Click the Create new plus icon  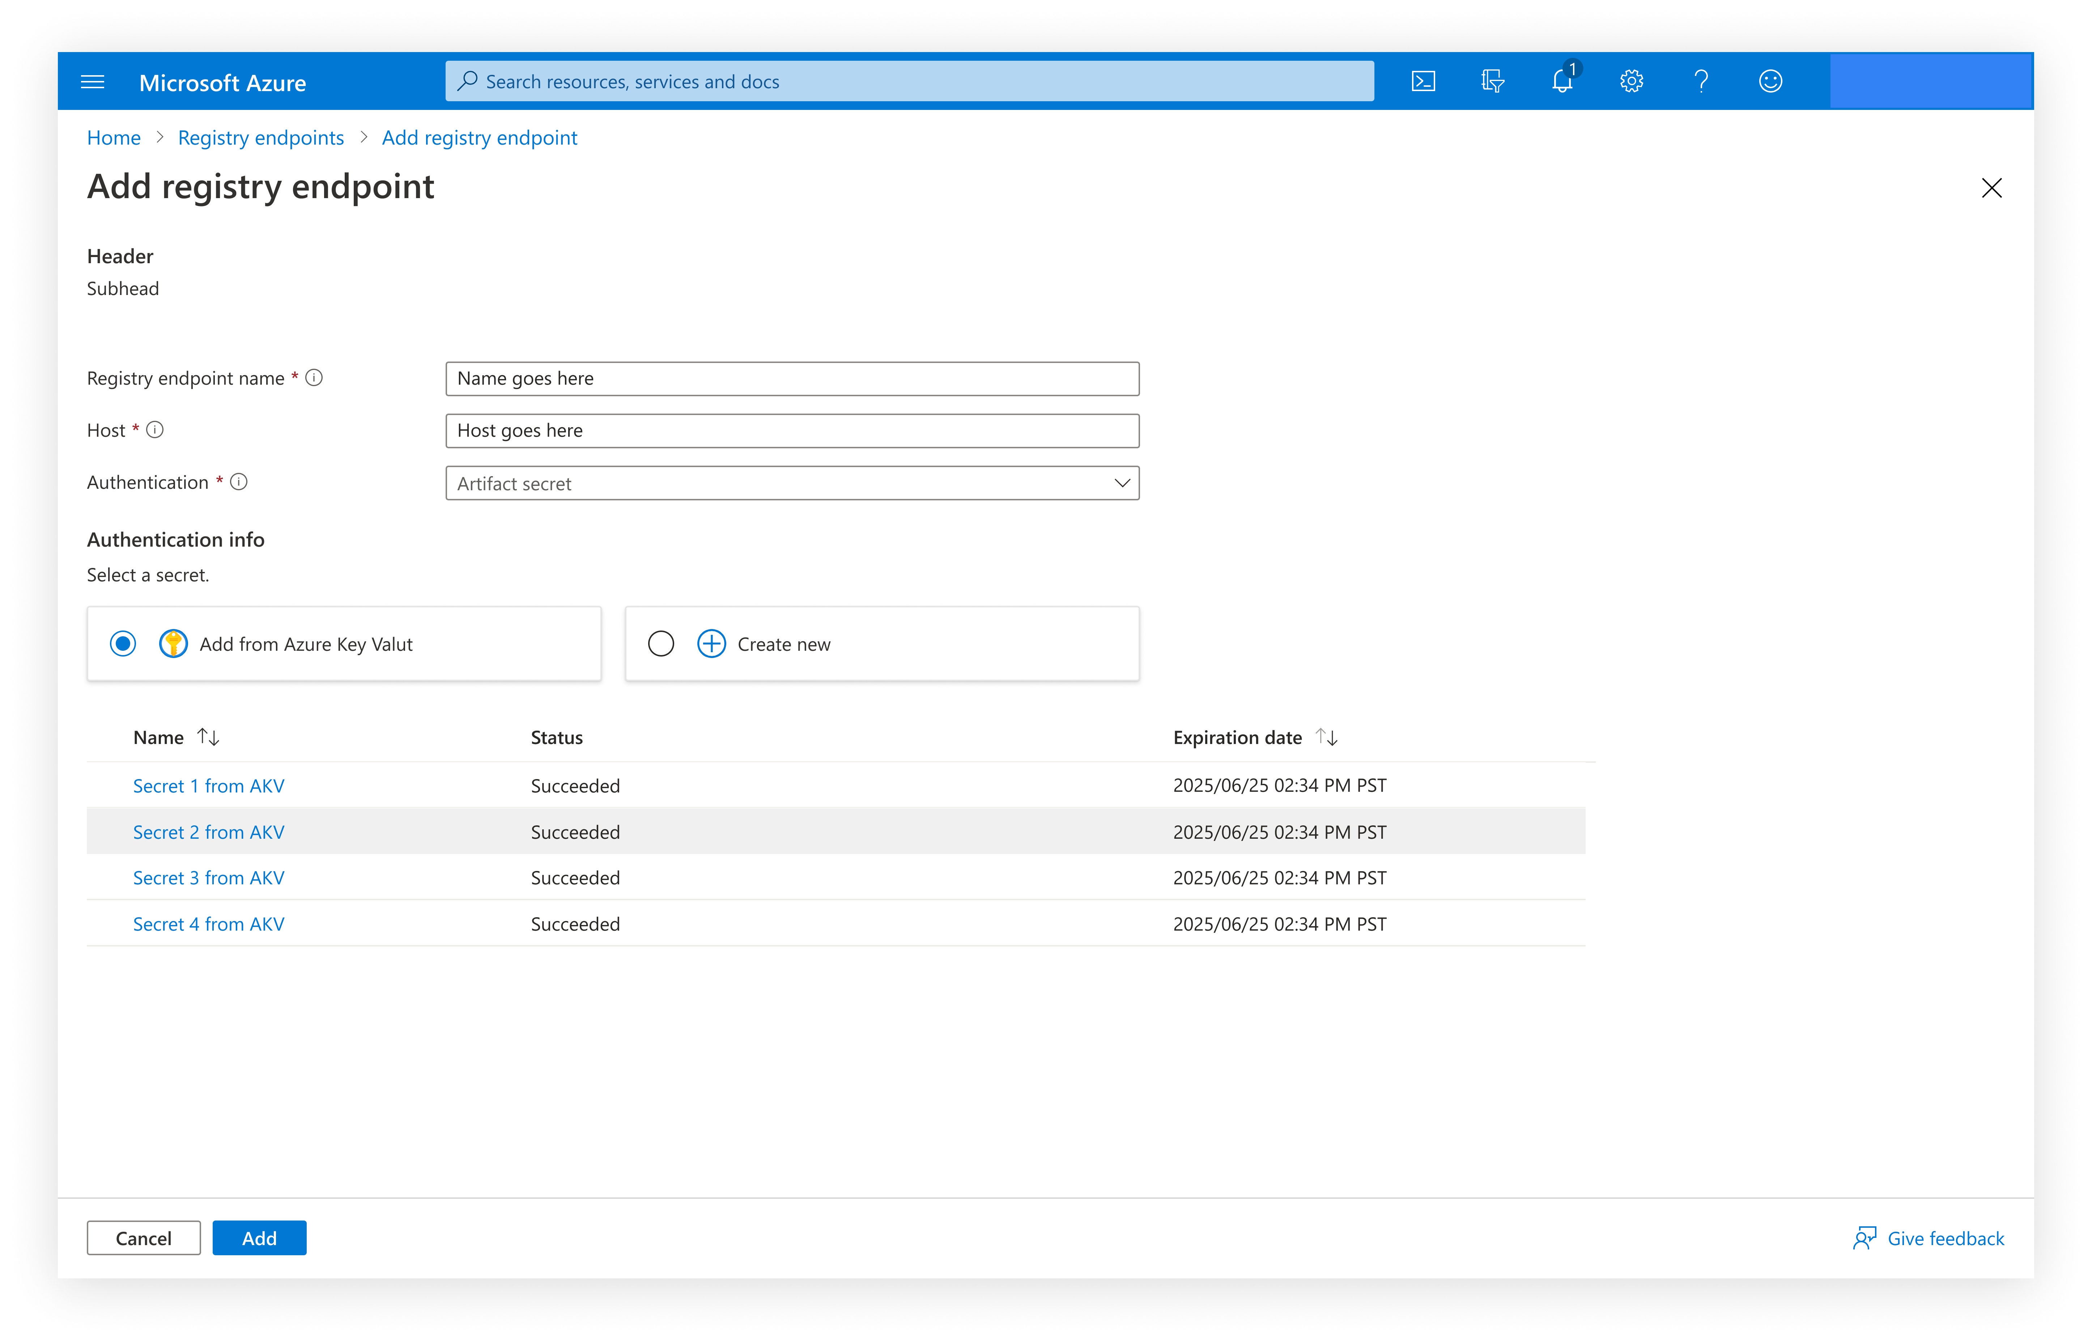[711, 644]
